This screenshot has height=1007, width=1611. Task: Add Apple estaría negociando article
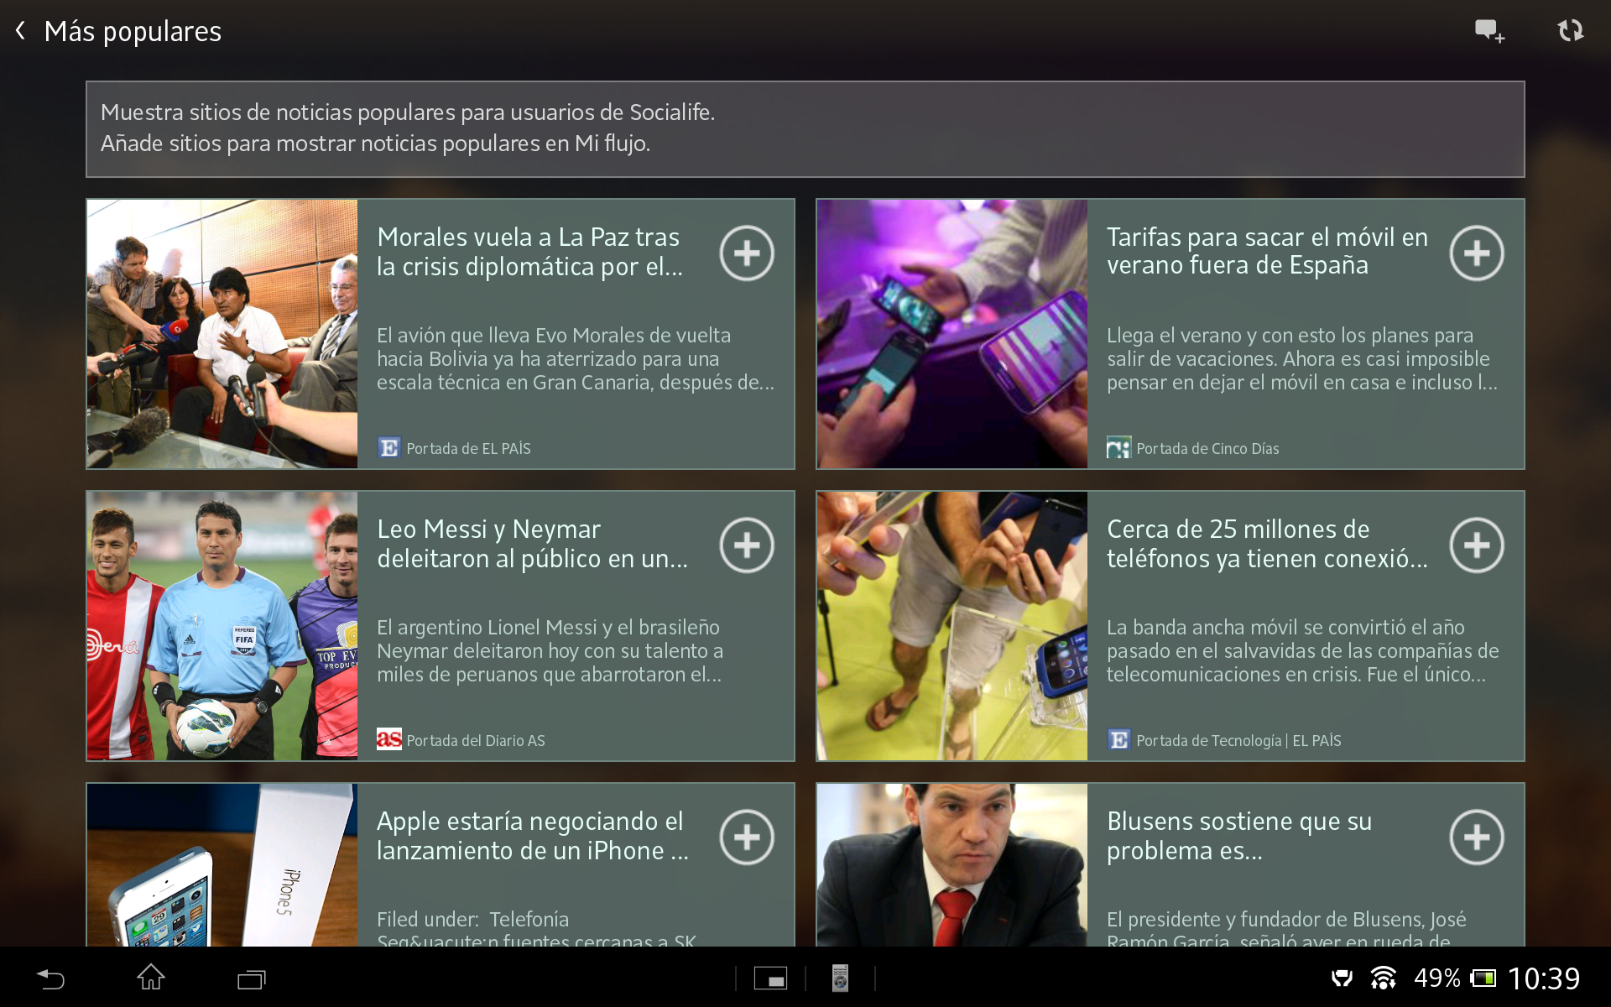[x=746, y=837]
